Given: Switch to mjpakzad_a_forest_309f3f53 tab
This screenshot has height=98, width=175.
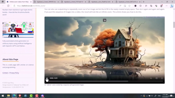Looking at the screenshot, I should (x=46, y=2).
